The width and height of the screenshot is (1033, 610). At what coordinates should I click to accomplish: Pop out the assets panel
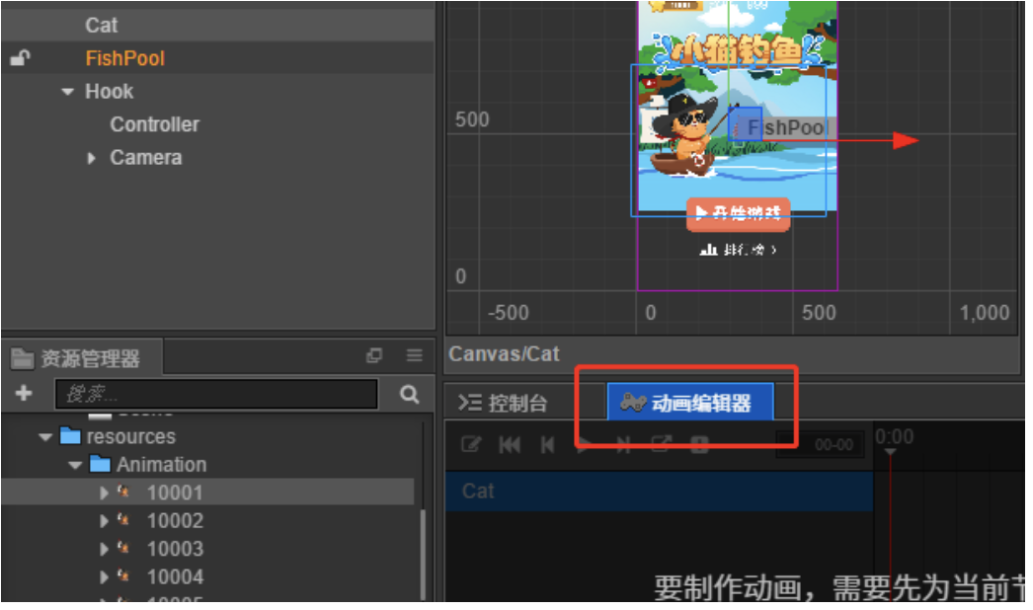pos(374,356)
